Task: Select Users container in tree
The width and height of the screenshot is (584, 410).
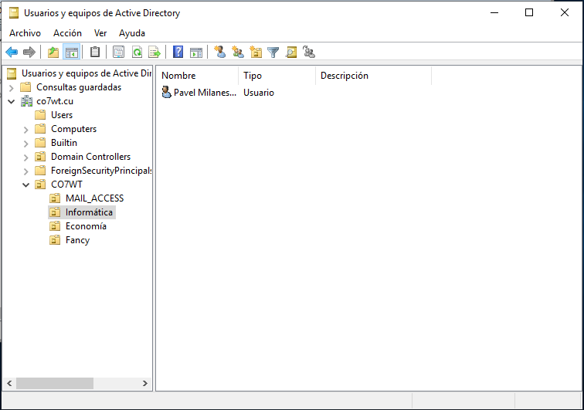Action: (x=62, y=115)
